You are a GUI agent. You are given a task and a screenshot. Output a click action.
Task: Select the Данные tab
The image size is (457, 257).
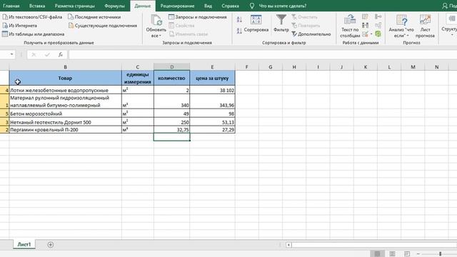coord(143,6)
